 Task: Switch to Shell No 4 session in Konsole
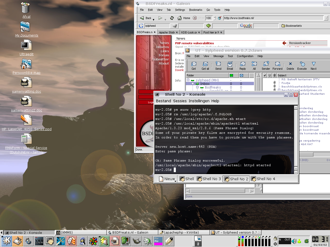click(x=263, y=179)
